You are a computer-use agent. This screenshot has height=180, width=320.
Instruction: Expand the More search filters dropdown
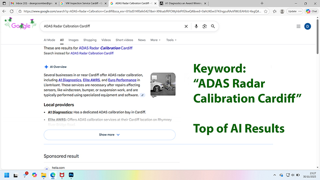point(155,40)
